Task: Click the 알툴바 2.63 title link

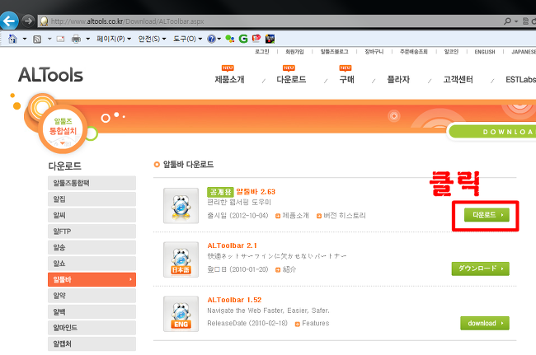Action: tap(256, 191)
